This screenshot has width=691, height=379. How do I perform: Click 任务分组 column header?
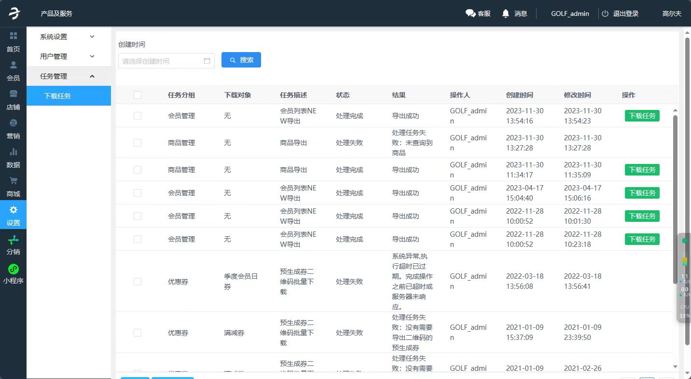181,95
